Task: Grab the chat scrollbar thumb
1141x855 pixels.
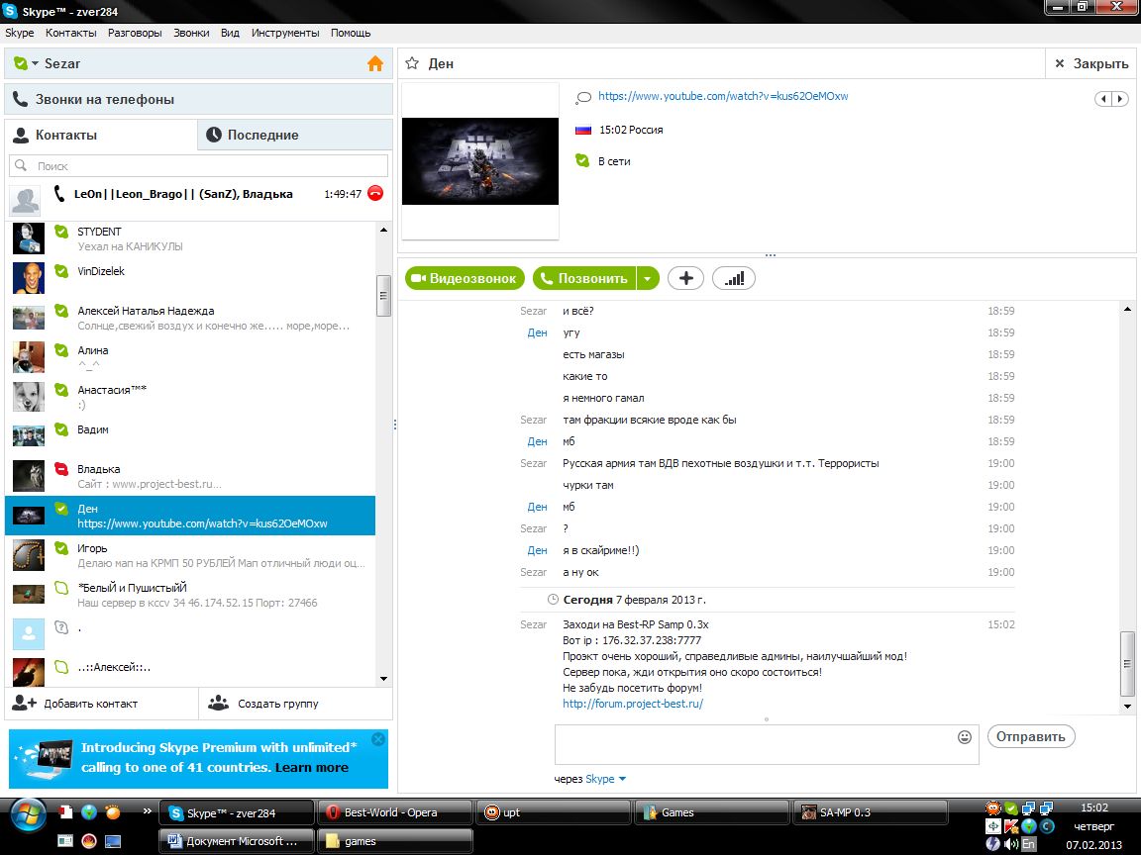Action: tap(1127, 665)
